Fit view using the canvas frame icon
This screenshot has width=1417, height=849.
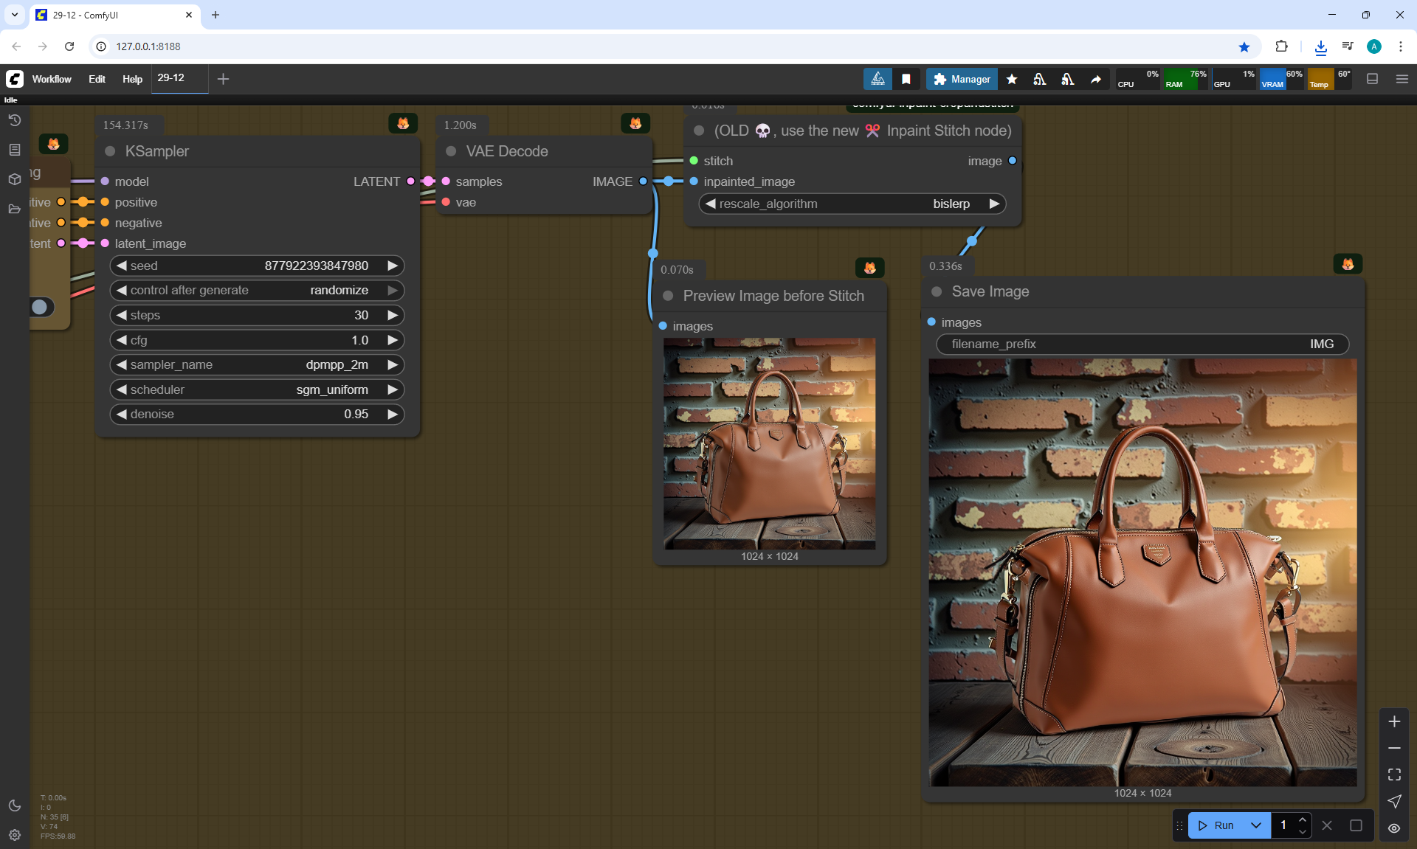click(1394, 775)
